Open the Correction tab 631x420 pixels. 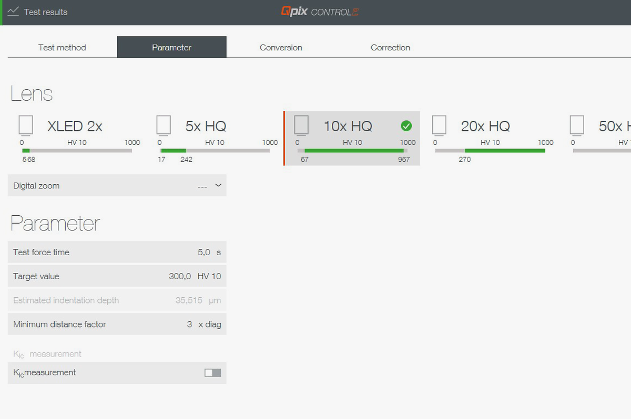[390, 47]
